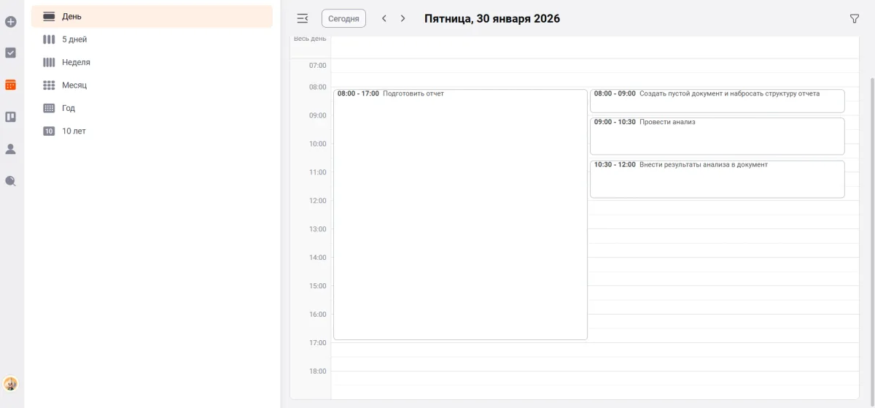Open the orange calendar icon in sidebar
875x408 pixels.
coord(11,85)
